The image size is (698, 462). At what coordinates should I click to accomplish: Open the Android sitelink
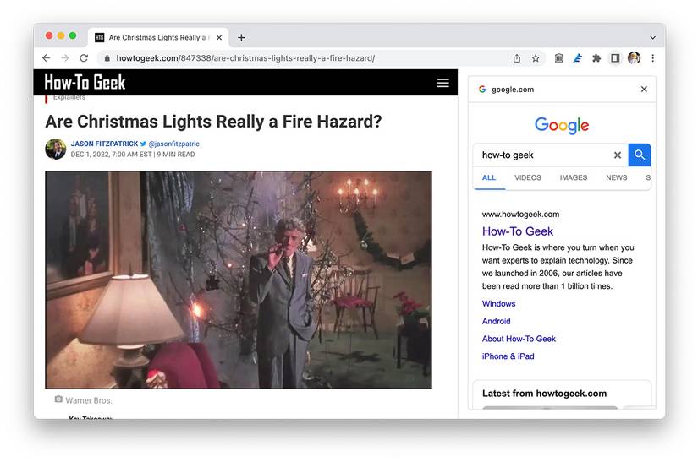click(x=497, y=321)
